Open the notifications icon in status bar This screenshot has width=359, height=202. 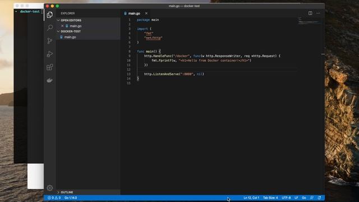[x=319, y=198]
